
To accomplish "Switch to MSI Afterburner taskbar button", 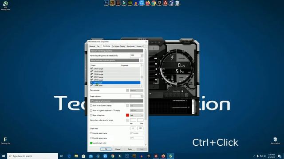I will (x=170, y=156).
